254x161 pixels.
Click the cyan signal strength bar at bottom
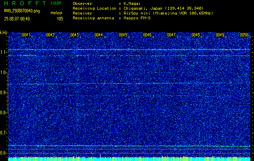[129, 159]
